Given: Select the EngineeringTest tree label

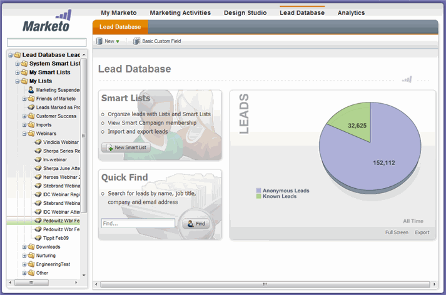Looking at the screenshot, I should pos(53,264).
